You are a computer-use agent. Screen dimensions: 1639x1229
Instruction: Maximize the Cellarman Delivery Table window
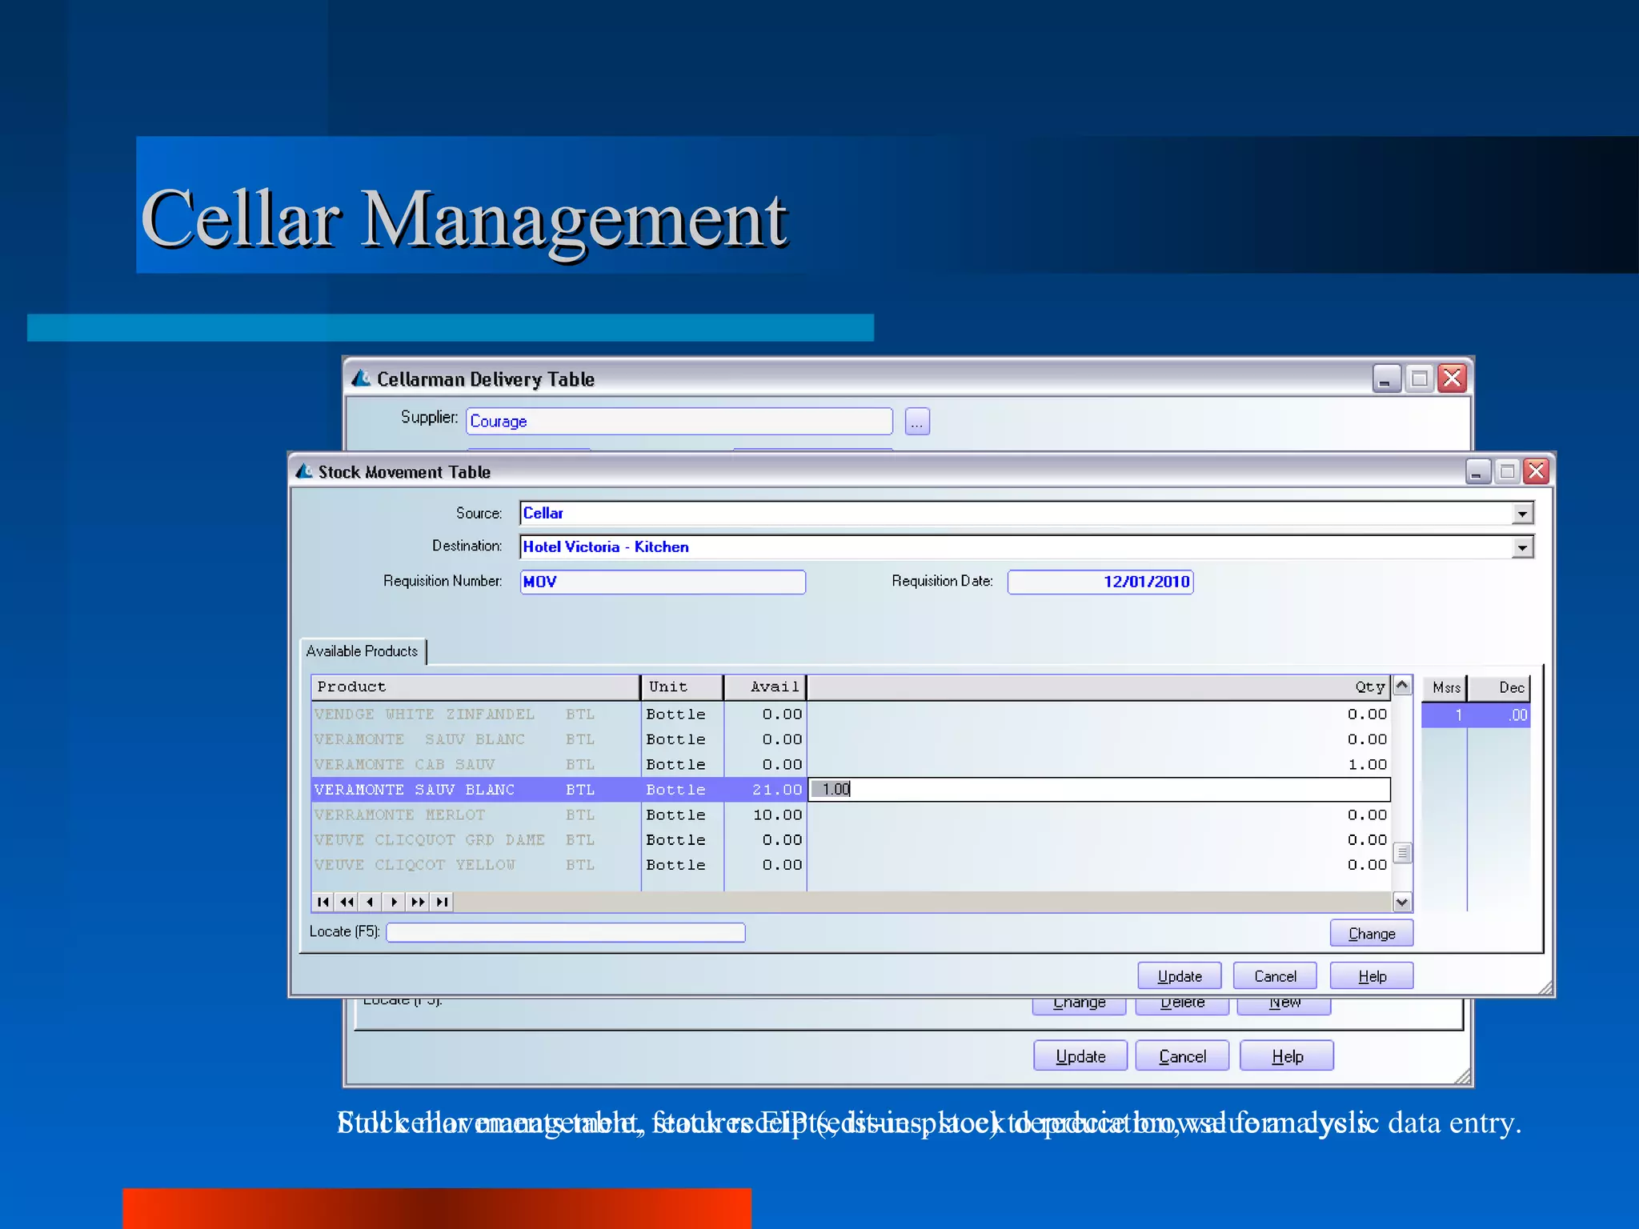(x=1419, y=378)
